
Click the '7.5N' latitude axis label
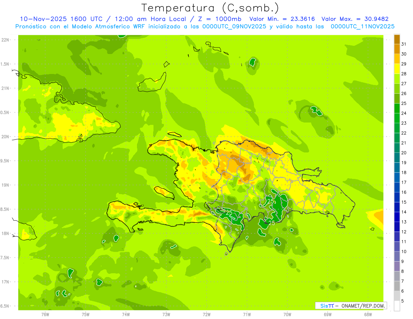coord(5,258)
